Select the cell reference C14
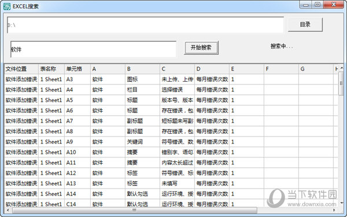This screenshot has height=217, width=347. pos(77,204)
